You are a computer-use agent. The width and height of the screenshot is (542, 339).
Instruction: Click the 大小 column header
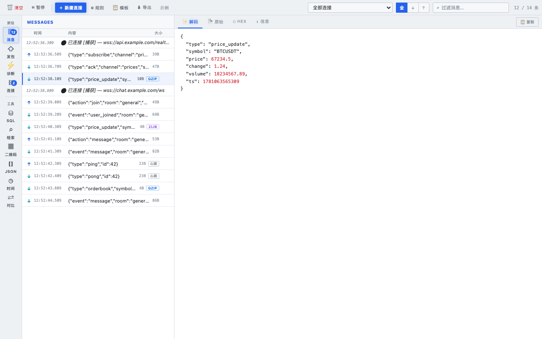pos(158,33)
